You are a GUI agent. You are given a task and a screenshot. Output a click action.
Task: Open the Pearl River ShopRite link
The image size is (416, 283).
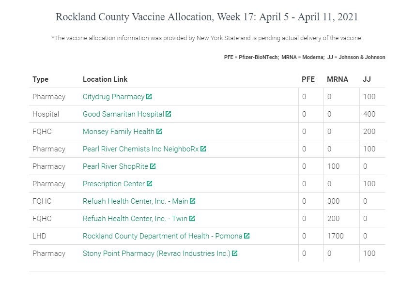pyautogui.click(x=115, y=166)
